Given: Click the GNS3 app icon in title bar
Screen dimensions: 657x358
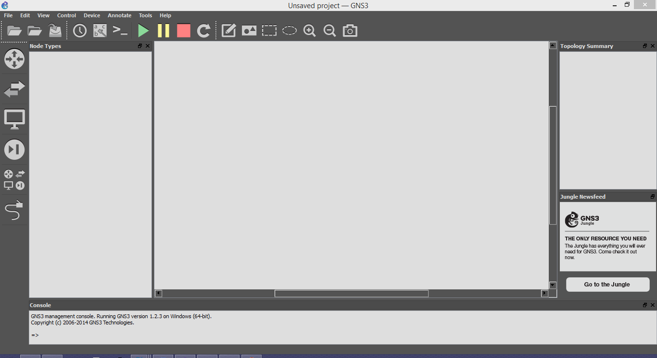Looking at the screenshot, I should pos(5,5).
